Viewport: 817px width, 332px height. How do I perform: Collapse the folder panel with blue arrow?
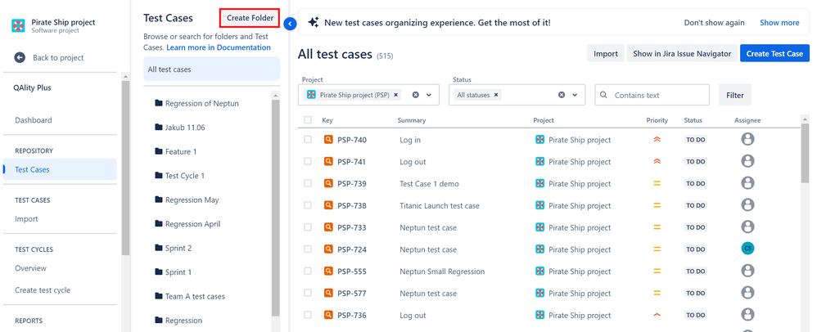pyautogui.click(x=291, y=24)
